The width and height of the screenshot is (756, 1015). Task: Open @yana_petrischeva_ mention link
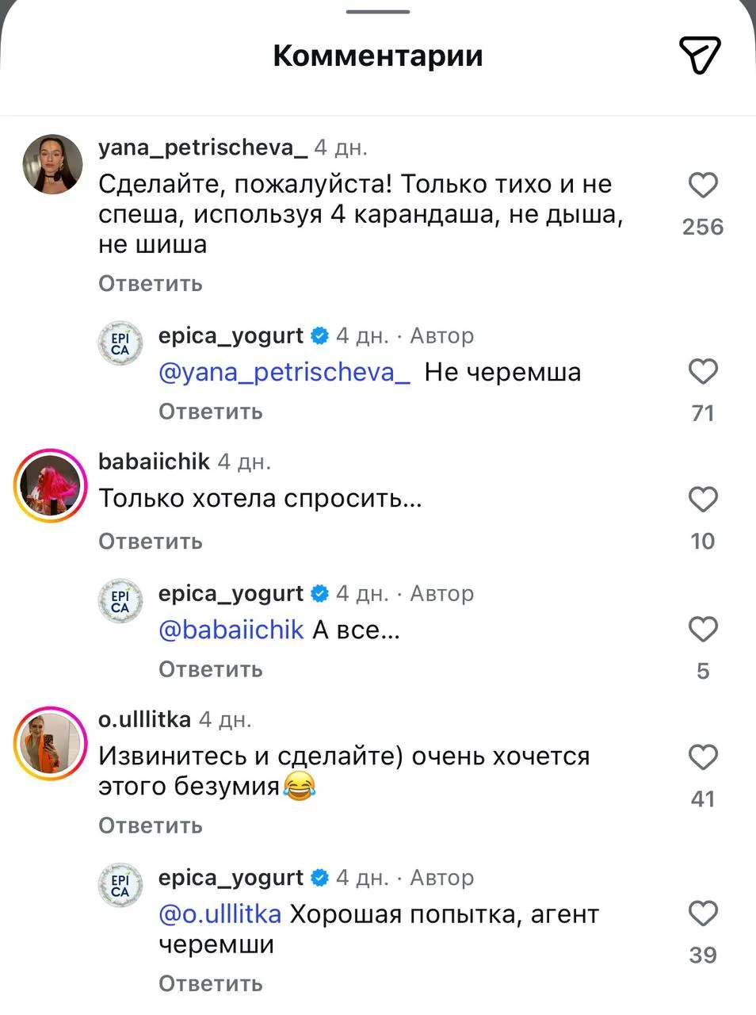pos(284,372)
